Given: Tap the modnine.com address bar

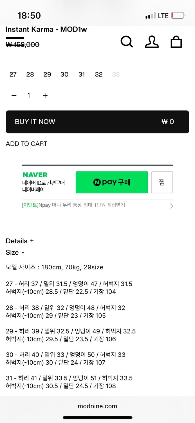Looking at the screenshot, I should [97, 406].
